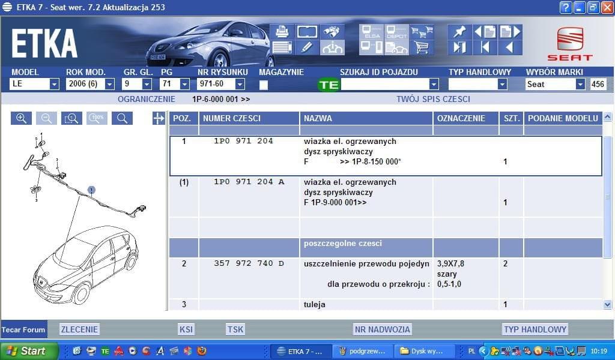Click the SZUKAJ ID POJAZDU input field

(385, 84)
